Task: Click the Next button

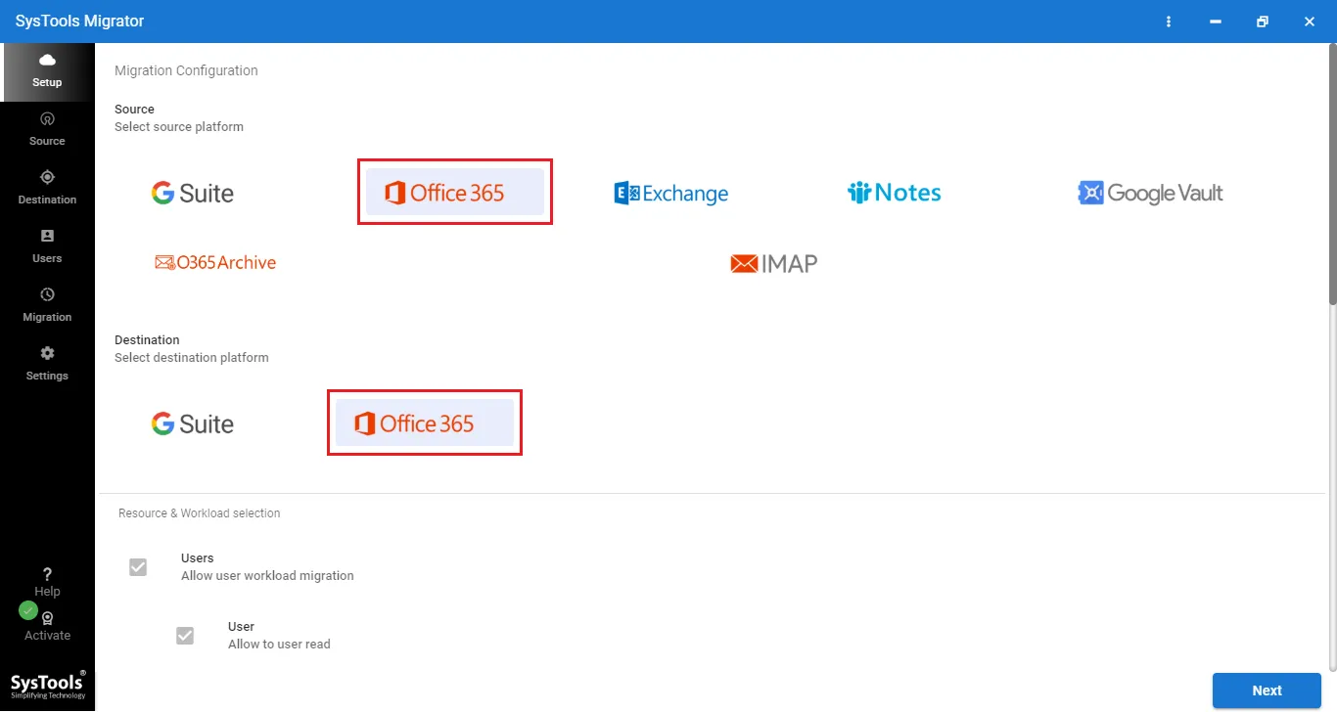Action: 1267,690
